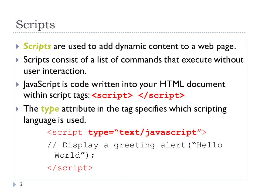The width and height of the screenshot is (259, 194).
Task: Click the code 'type="text/javascript"'
Action: (x=145, y=133)
